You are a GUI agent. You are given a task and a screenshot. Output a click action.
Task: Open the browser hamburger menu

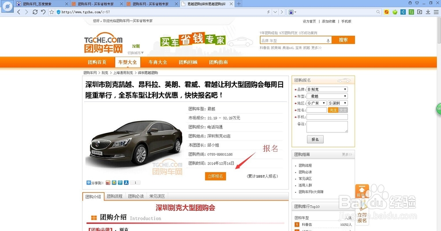tap(436, 12)
